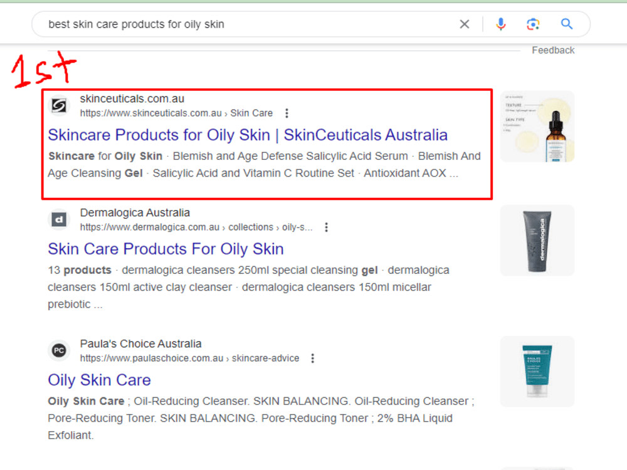Open more options for Paula's Choice result
Viewport: 627px width, 470px height.
pyautogui.click(x=313, y=358)
